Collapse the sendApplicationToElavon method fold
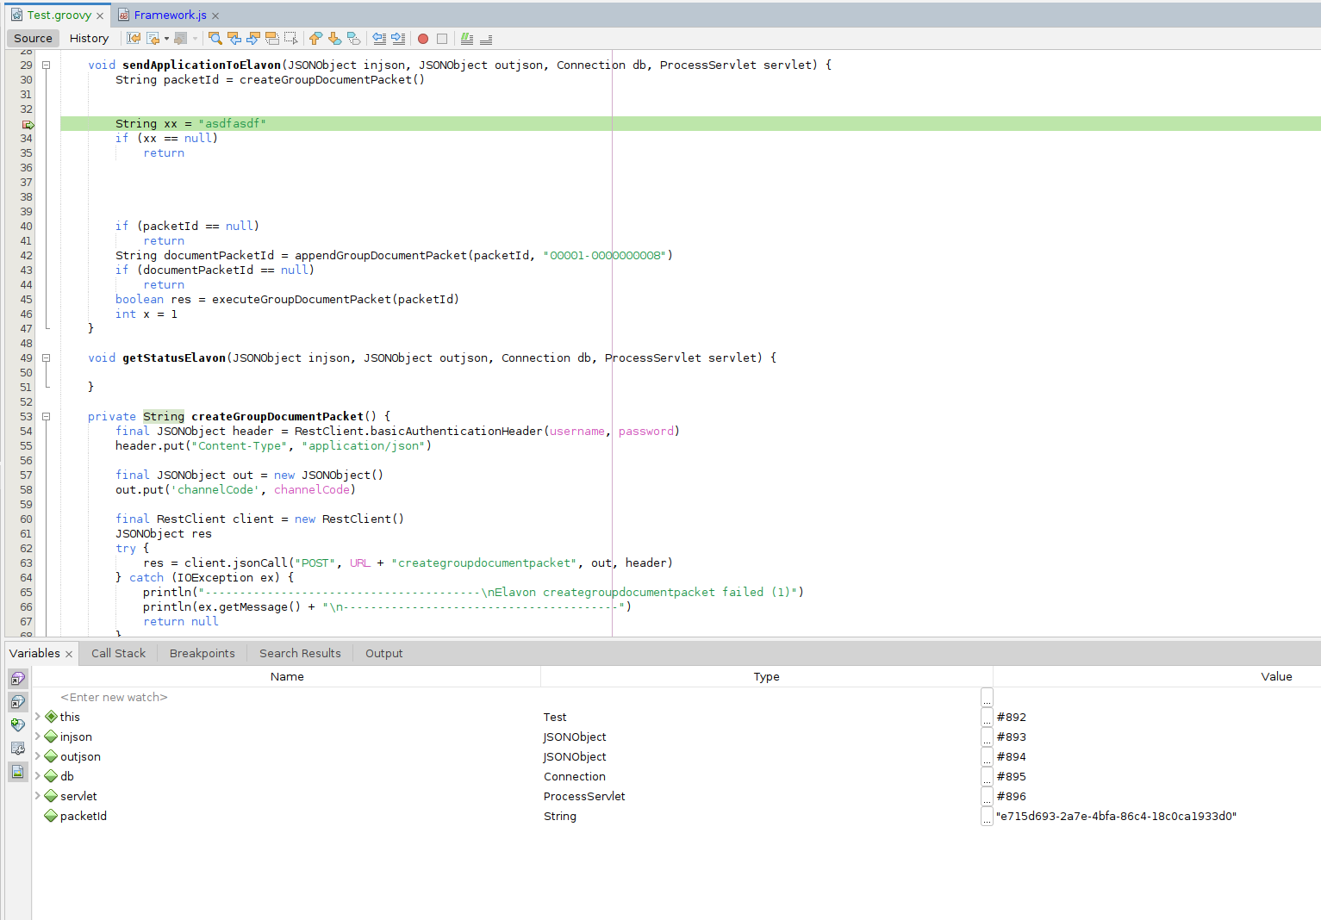 coord(46,65)
